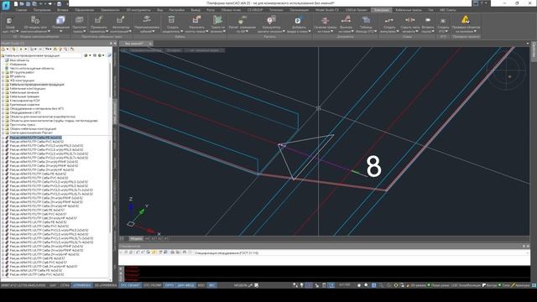This screenshot has width=537, height=302.
Task: Toggle ШАГ snap mode in status bar
Action: pyautogui.click(x=53, y=285)
